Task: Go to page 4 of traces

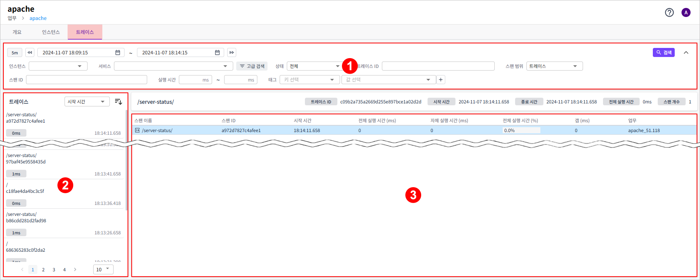Action: tap(65, 269)
